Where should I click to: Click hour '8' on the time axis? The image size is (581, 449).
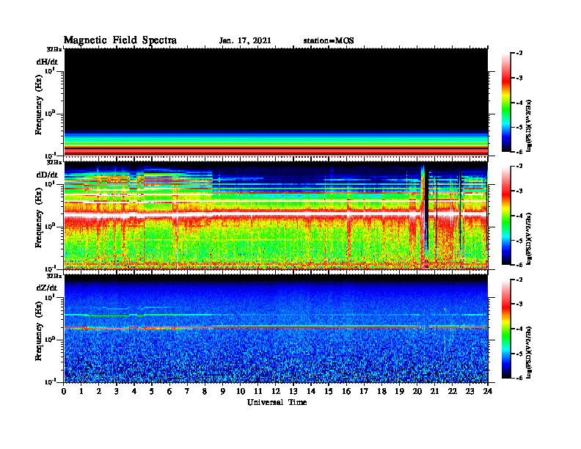(205, 392)
